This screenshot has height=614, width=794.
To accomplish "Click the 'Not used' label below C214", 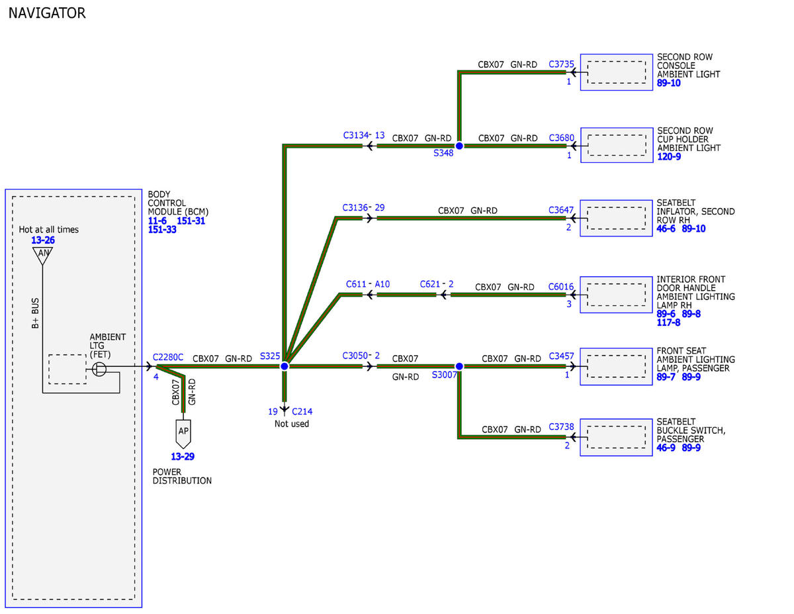I will coord(292,424).
